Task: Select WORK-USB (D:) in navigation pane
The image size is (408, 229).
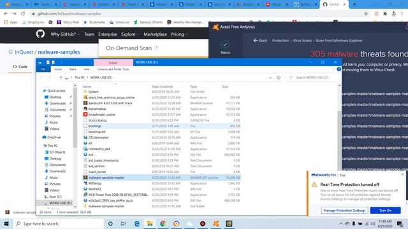Action: click(61, 203)
